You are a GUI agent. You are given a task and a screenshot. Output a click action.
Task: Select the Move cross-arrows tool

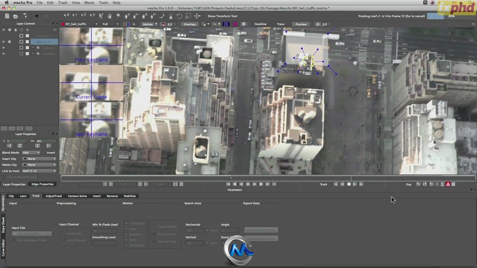pyautogui.click(x=197, y=16)
